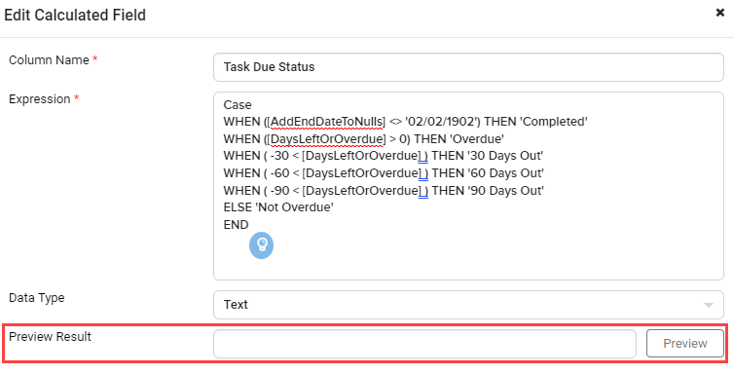
Task: Click the line containing 'Completed'
Action: [405, 122]
